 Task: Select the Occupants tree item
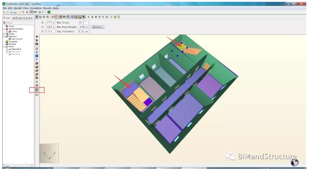click(13, 42)
